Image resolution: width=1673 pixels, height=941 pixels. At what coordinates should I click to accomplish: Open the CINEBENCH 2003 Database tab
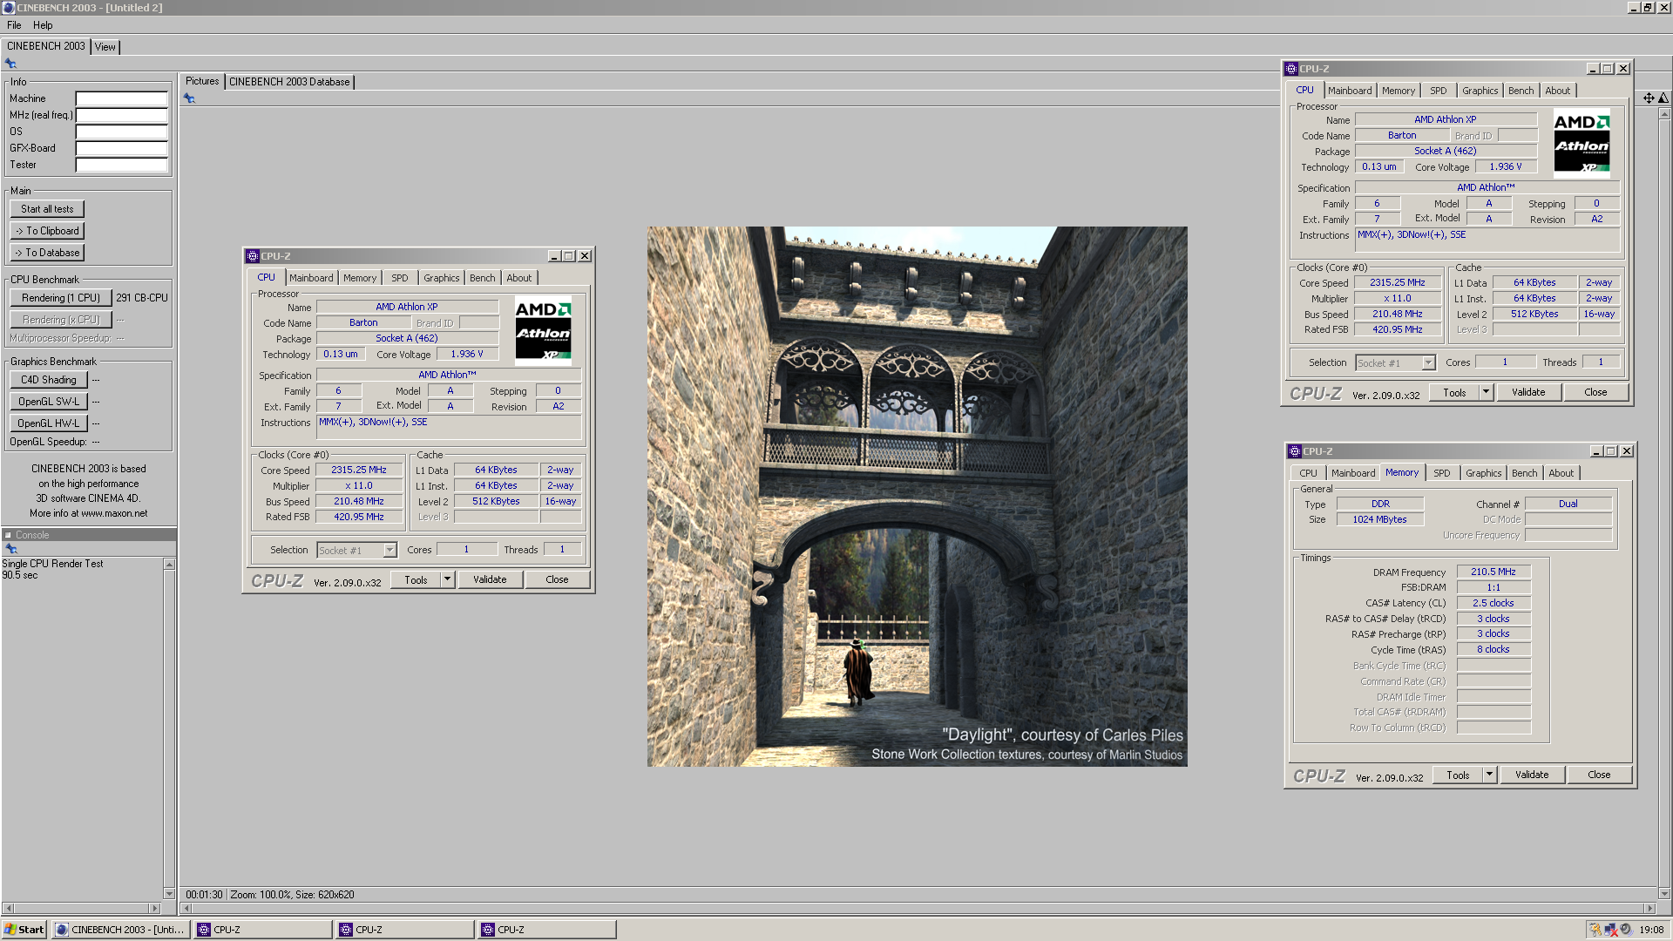[x=289, y=82]
